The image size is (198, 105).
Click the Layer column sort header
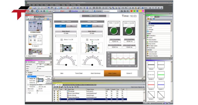[x=63, y=89]
